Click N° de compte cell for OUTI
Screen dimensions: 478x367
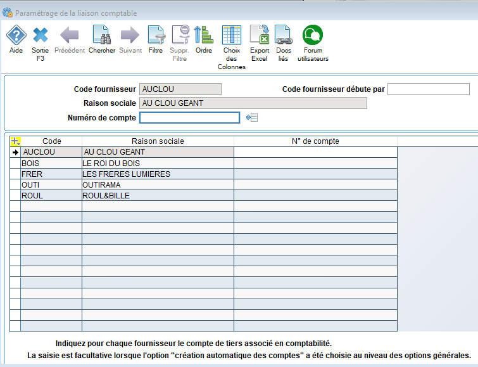[315, 184]
